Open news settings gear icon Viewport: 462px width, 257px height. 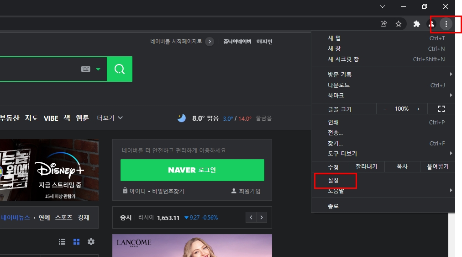click(91, 241)
